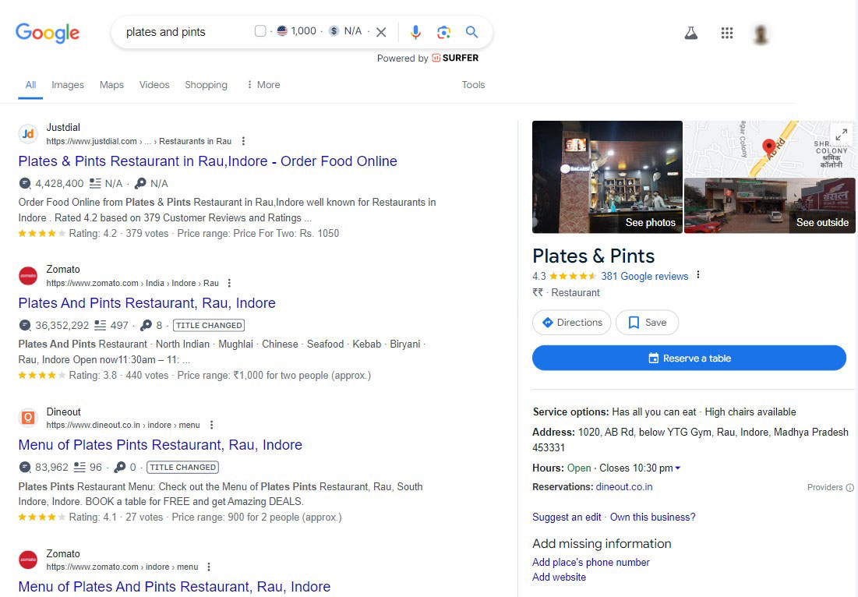Clear the search query with the X icon

coord(381,32)
